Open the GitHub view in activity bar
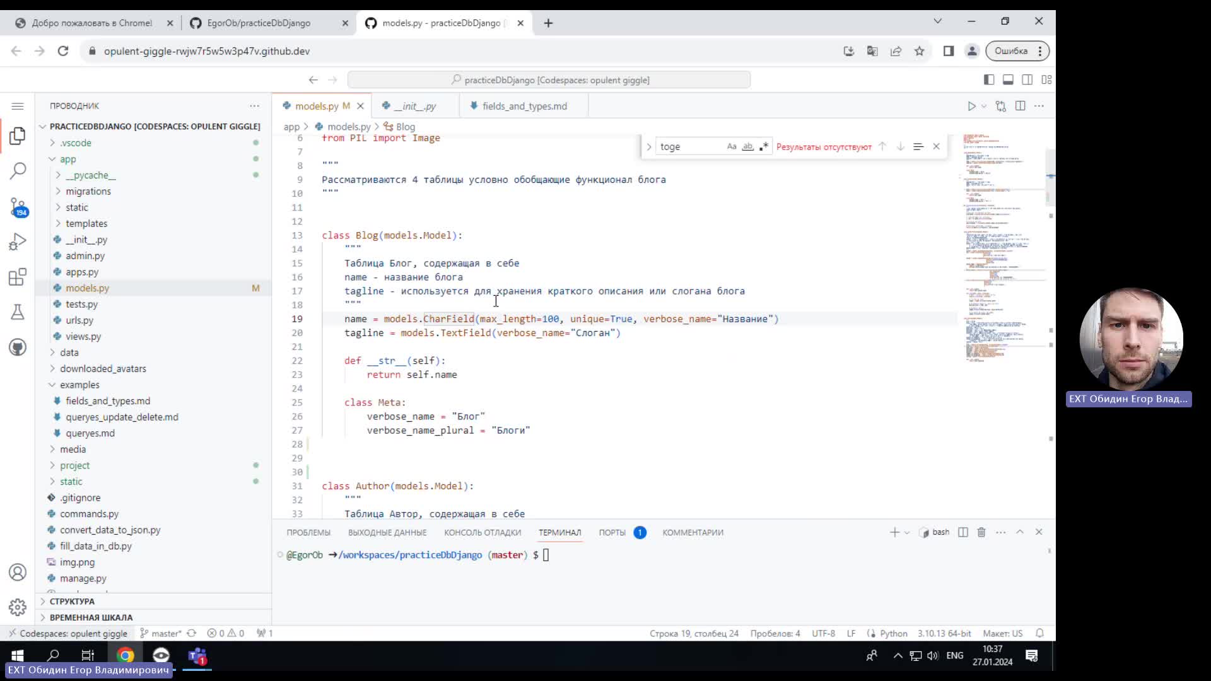This screenshot has width=1211, height=681. [18, 347]
